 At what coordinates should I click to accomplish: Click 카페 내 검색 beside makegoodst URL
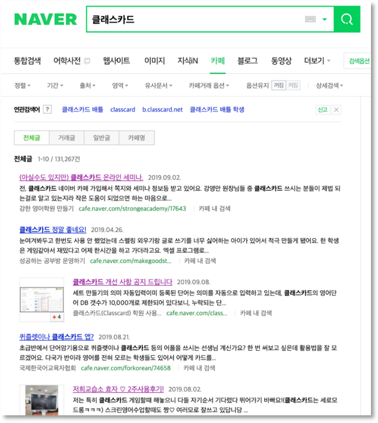click(x=200, y=261)
